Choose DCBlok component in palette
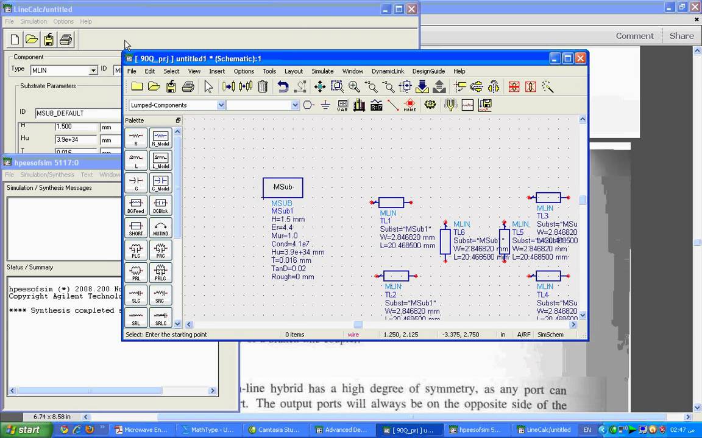 [x=161, y=205]
